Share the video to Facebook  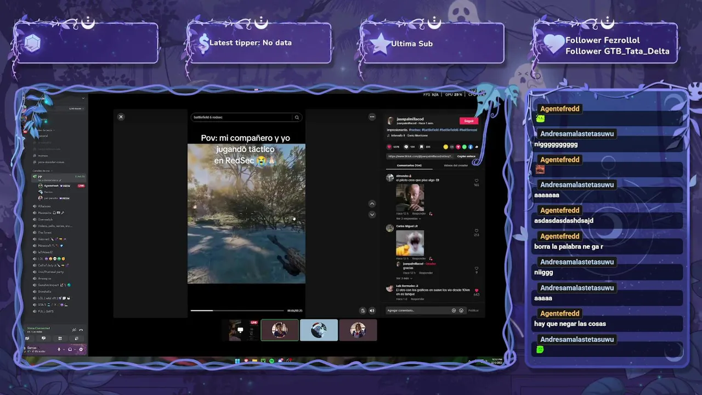pyautogui.click(x=471, y=147)
